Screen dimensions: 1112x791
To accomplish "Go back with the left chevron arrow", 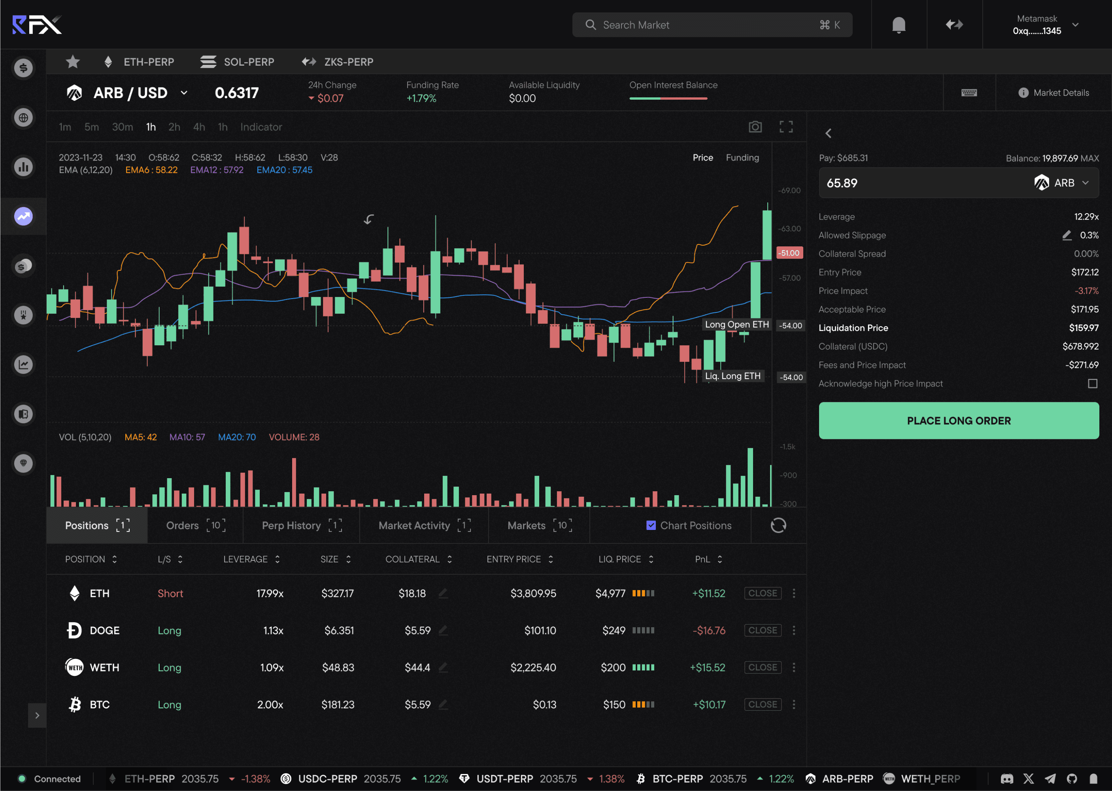I will coord(828,133).
